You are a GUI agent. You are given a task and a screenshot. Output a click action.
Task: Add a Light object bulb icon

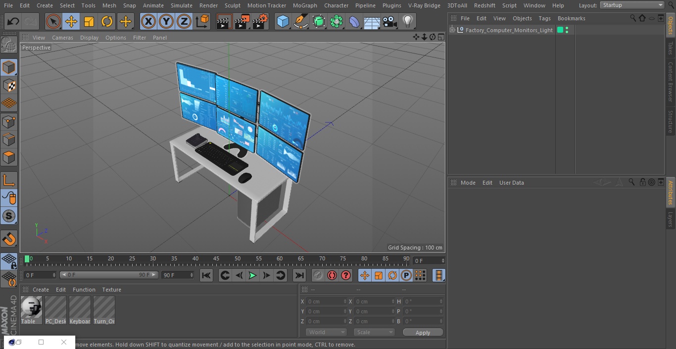[x=407, y=21]
